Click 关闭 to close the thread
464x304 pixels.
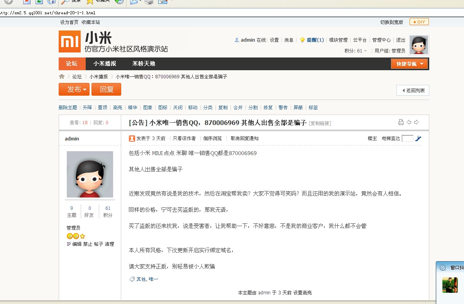[x=178, y=108]
